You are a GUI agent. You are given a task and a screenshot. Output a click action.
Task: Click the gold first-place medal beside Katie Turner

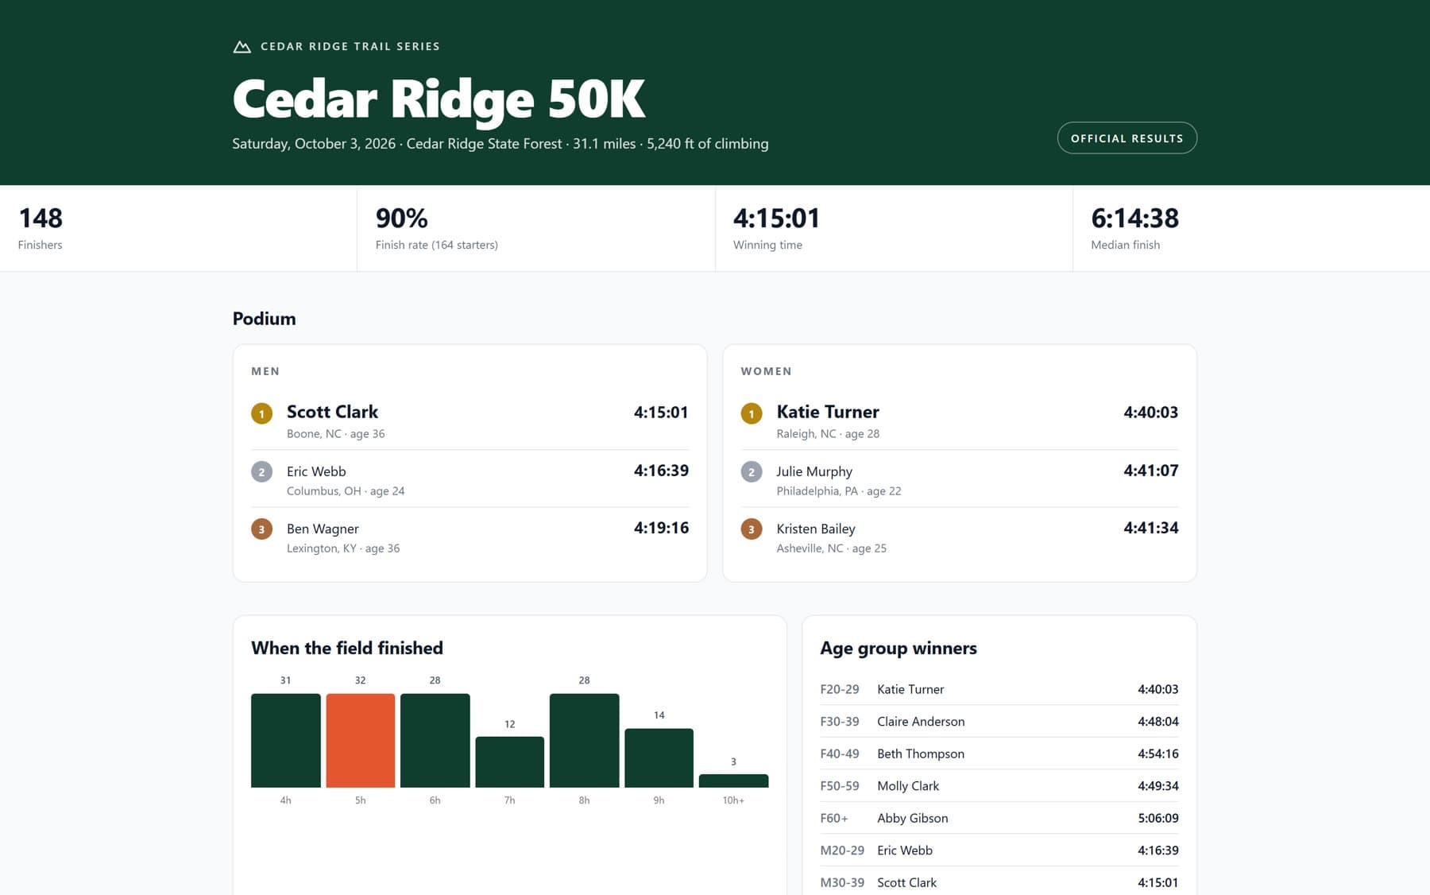coord(752,413)
